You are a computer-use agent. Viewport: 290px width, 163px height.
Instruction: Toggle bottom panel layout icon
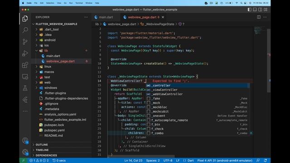tap(255, 10)
